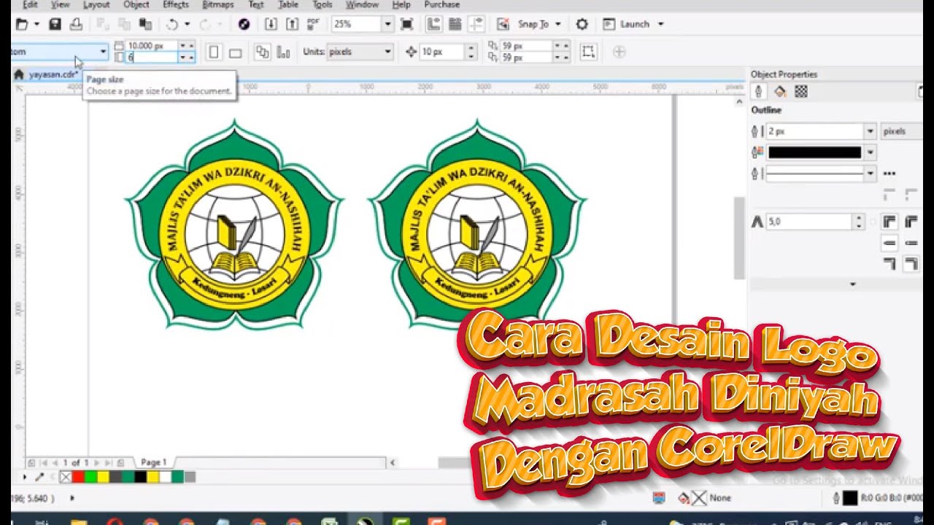Open the Layout menu
The image size is (934, 525).
96,4
